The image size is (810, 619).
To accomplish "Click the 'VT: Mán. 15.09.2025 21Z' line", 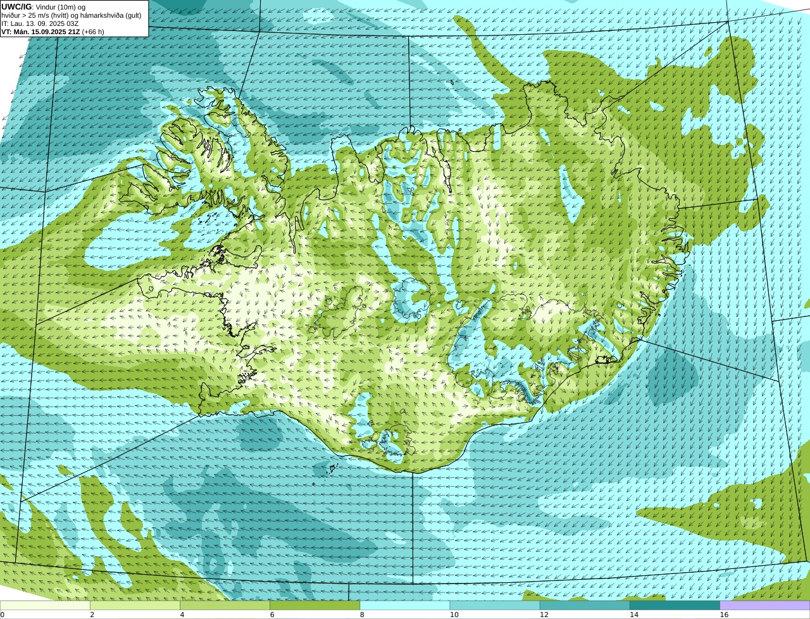I will pyautogui.click(x=40, y=32).
